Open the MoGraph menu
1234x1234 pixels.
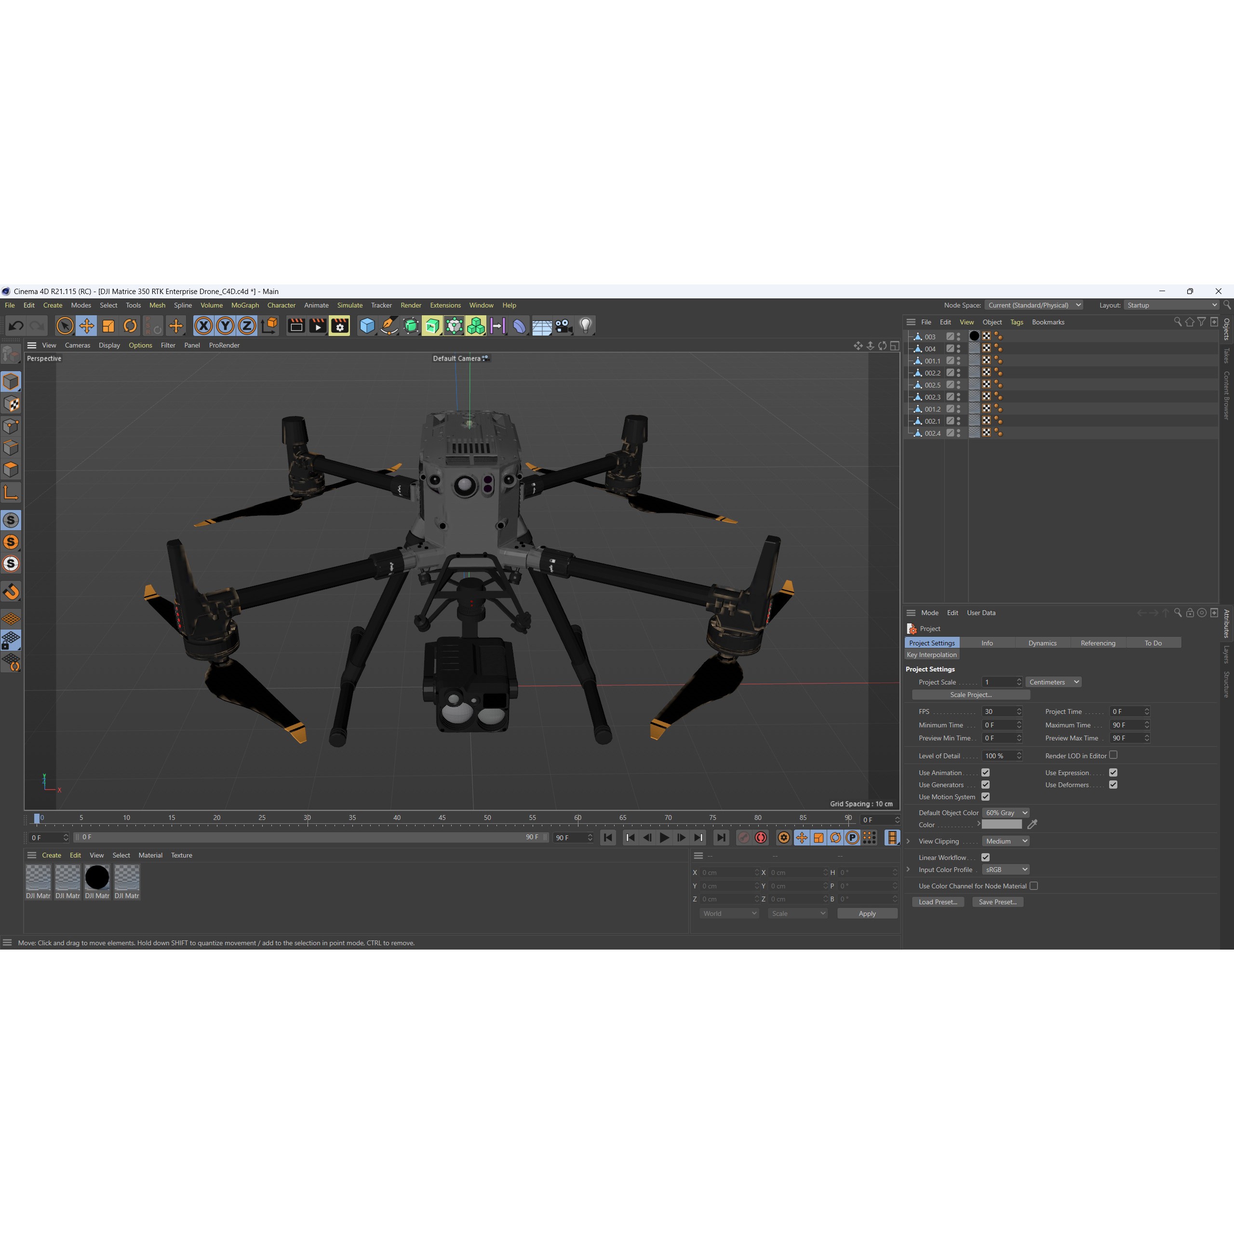[245, 305]
